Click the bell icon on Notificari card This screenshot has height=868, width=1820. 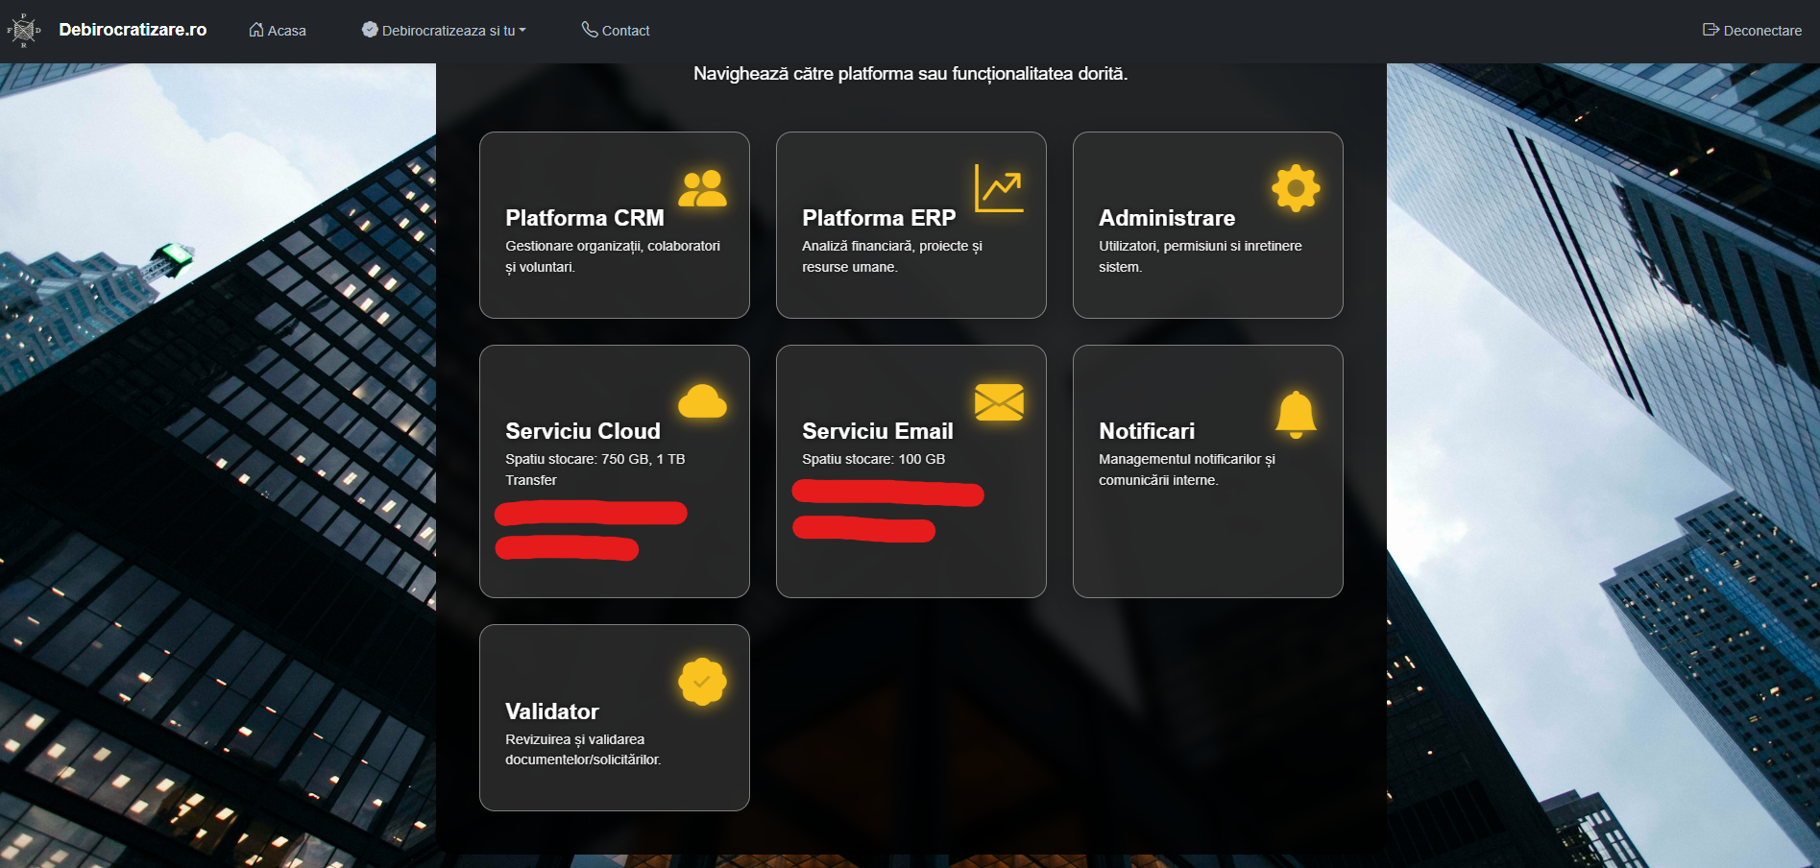1296,414
